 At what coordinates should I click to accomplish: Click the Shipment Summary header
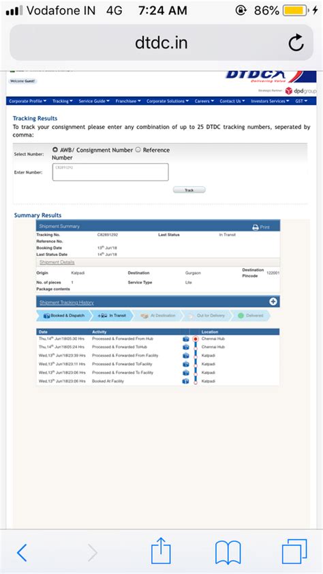[158, 226]
